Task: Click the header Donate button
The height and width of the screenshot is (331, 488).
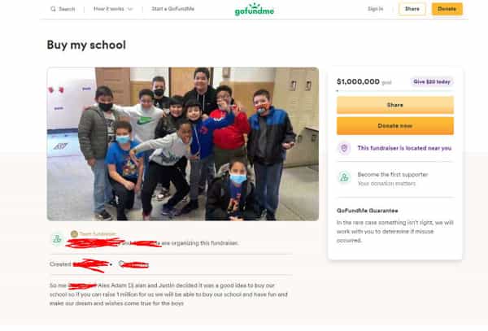Action: (x=447, y=9)
